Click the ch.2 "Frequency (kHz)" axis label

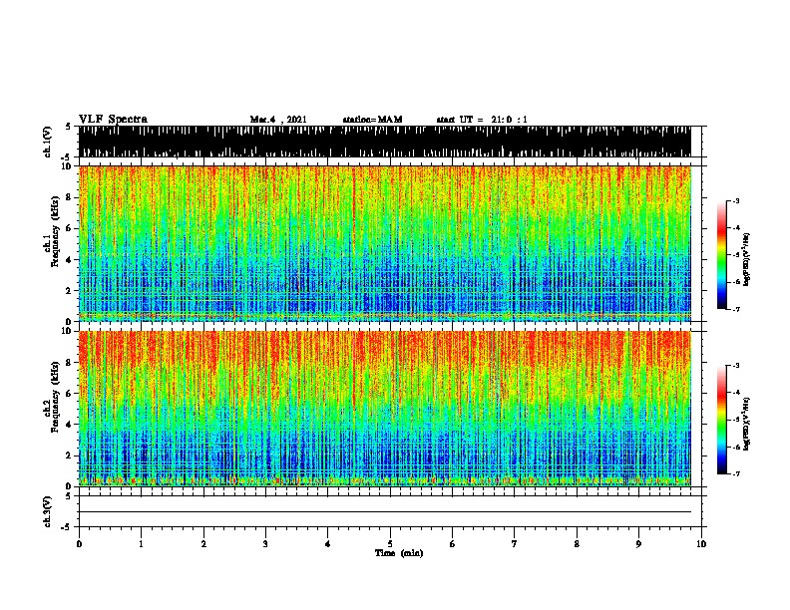point(55,397)
